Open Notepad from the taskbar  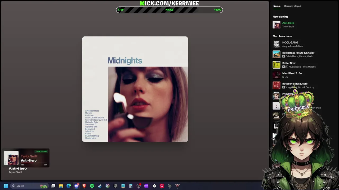click(x=123, y=186)
